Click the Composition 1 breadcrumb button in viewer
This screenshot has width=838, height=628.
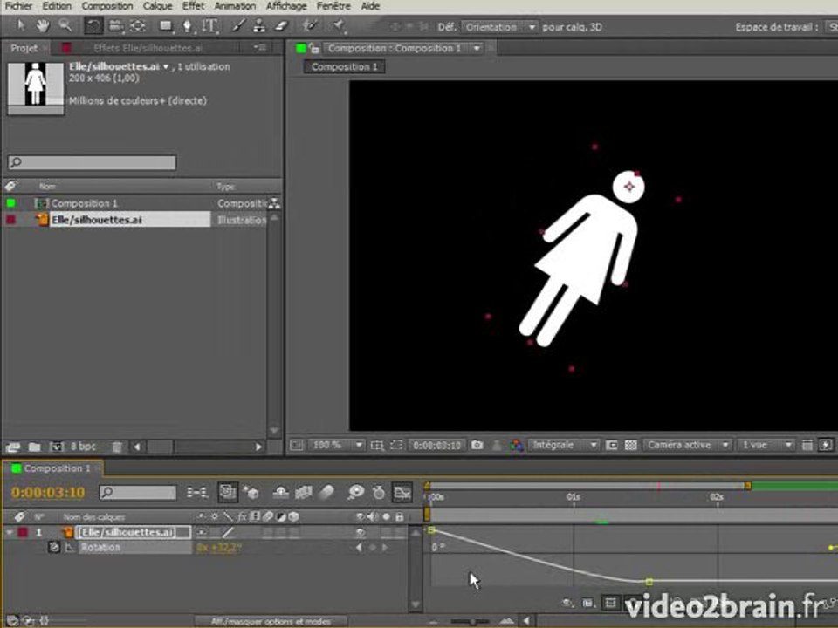(x=344, y=67)
